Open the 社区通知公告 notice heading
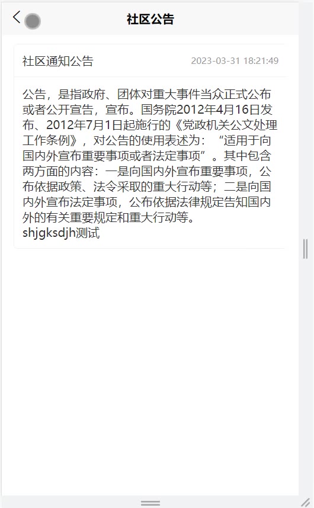The width and height of the screenshot is (314, 508). 58,61
